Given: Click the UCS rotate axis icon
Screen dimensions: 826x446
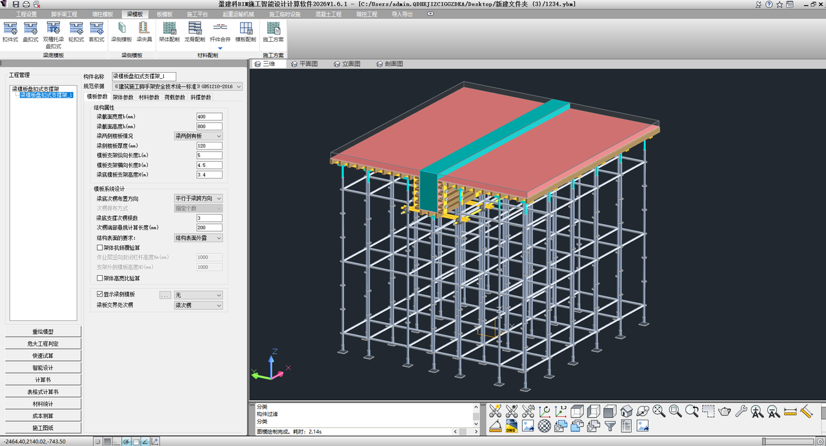Looking at the screenshot, I should click(545, 411).
